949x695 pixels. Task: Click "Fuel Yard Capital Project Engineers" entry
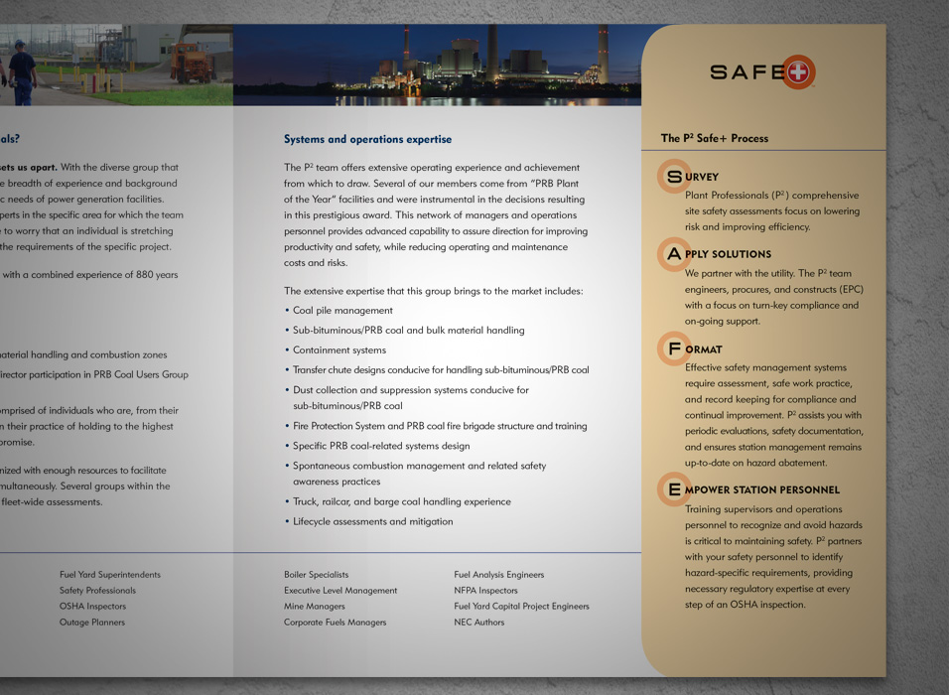pyautogui.click(x=522, y=606)
